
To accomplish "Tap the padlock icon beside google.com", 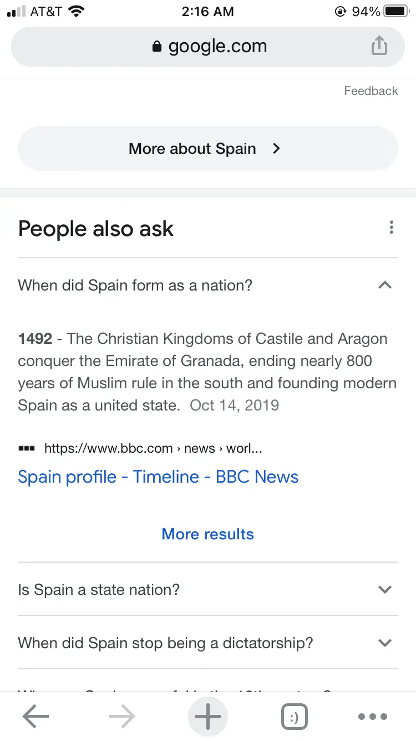I will point(157,47).
